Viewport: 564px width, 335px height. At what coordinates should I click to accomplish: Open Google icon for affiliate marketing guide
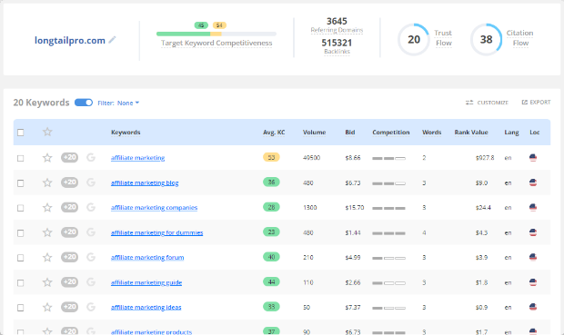coord(91,282)
